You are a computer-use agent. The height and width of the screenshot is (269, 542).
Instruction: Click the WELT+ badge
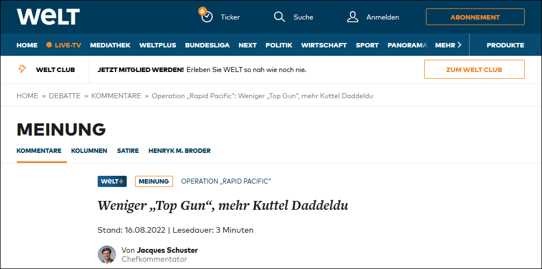[x=112, y=181]
